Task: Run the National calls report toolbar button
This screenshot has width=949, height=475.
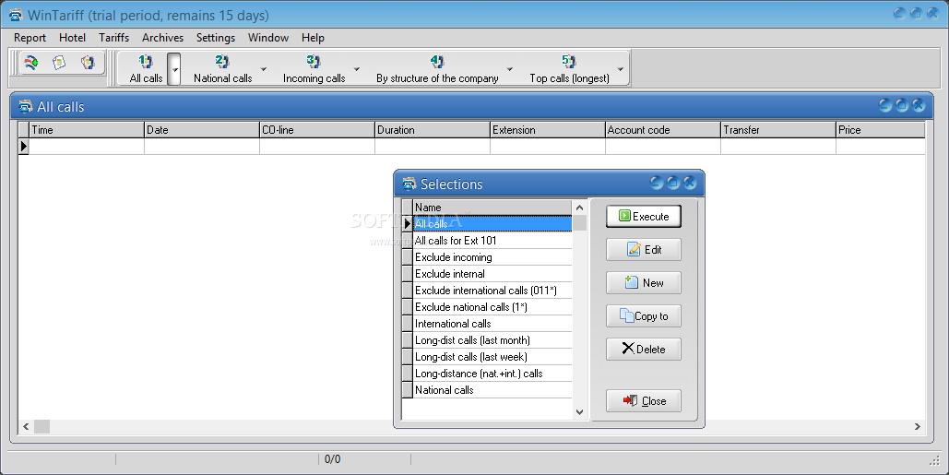Action: point(223,68)
